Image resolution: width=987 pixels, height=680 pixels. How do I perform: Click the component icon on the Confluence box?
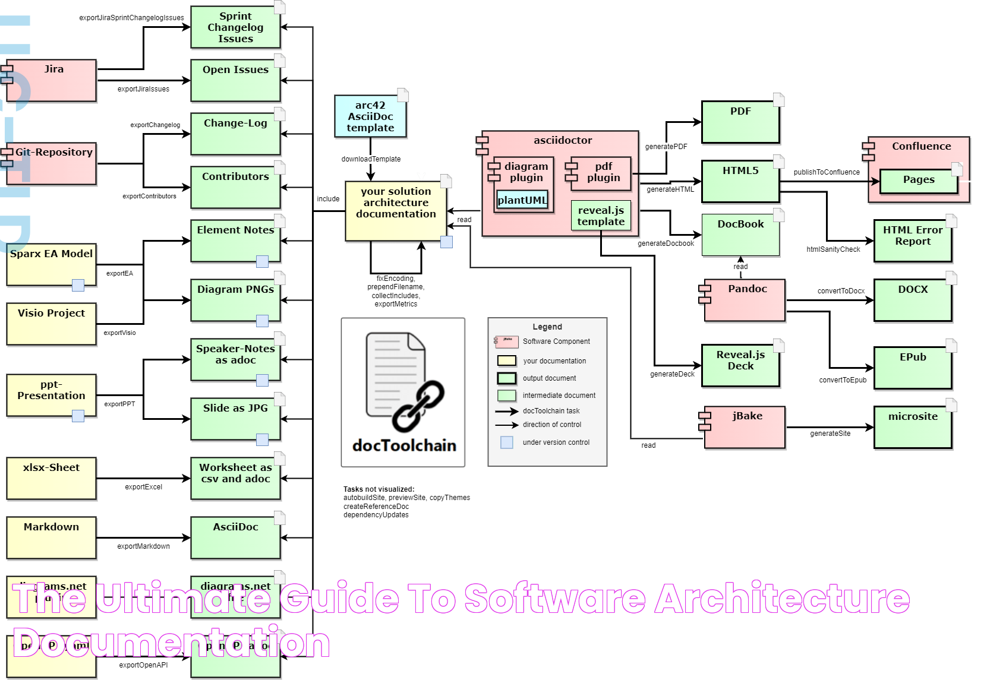868,151
